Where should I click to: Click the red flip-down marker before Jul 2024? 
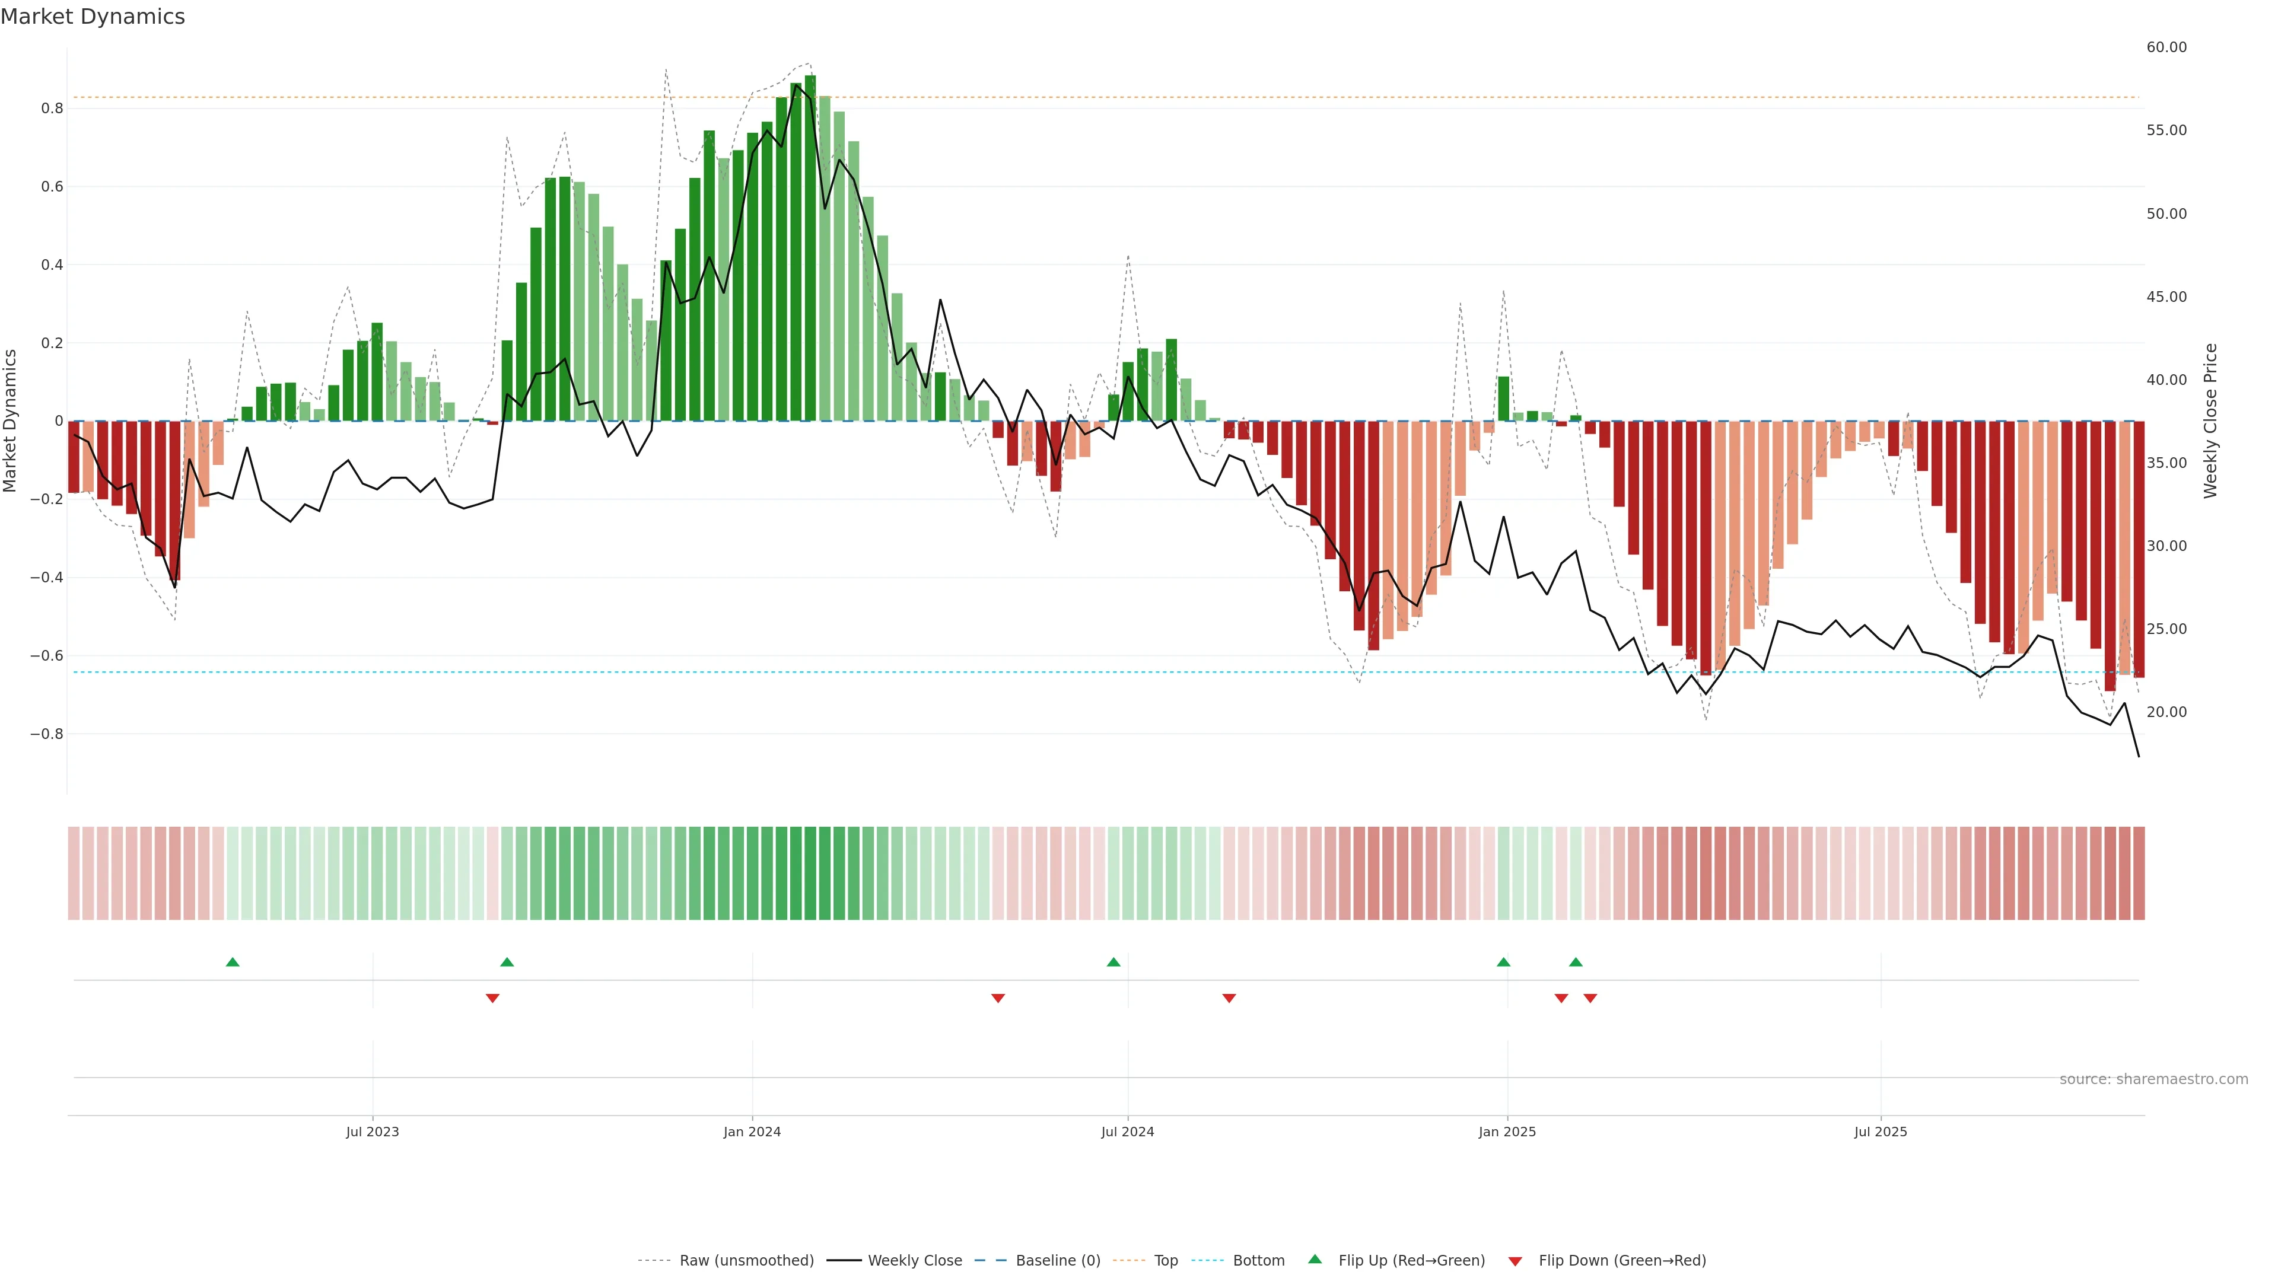[997, 998]
